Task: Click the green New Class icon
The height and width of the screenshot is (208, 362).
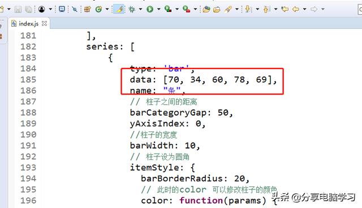Action: pyautogui.click(x=99, y=9)
